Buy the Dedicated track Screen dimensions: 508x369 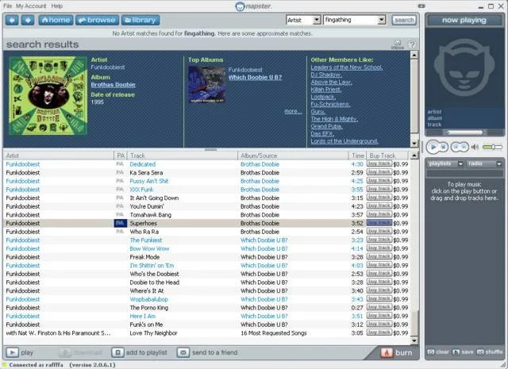pyautogui.click(x=379, y=164)
